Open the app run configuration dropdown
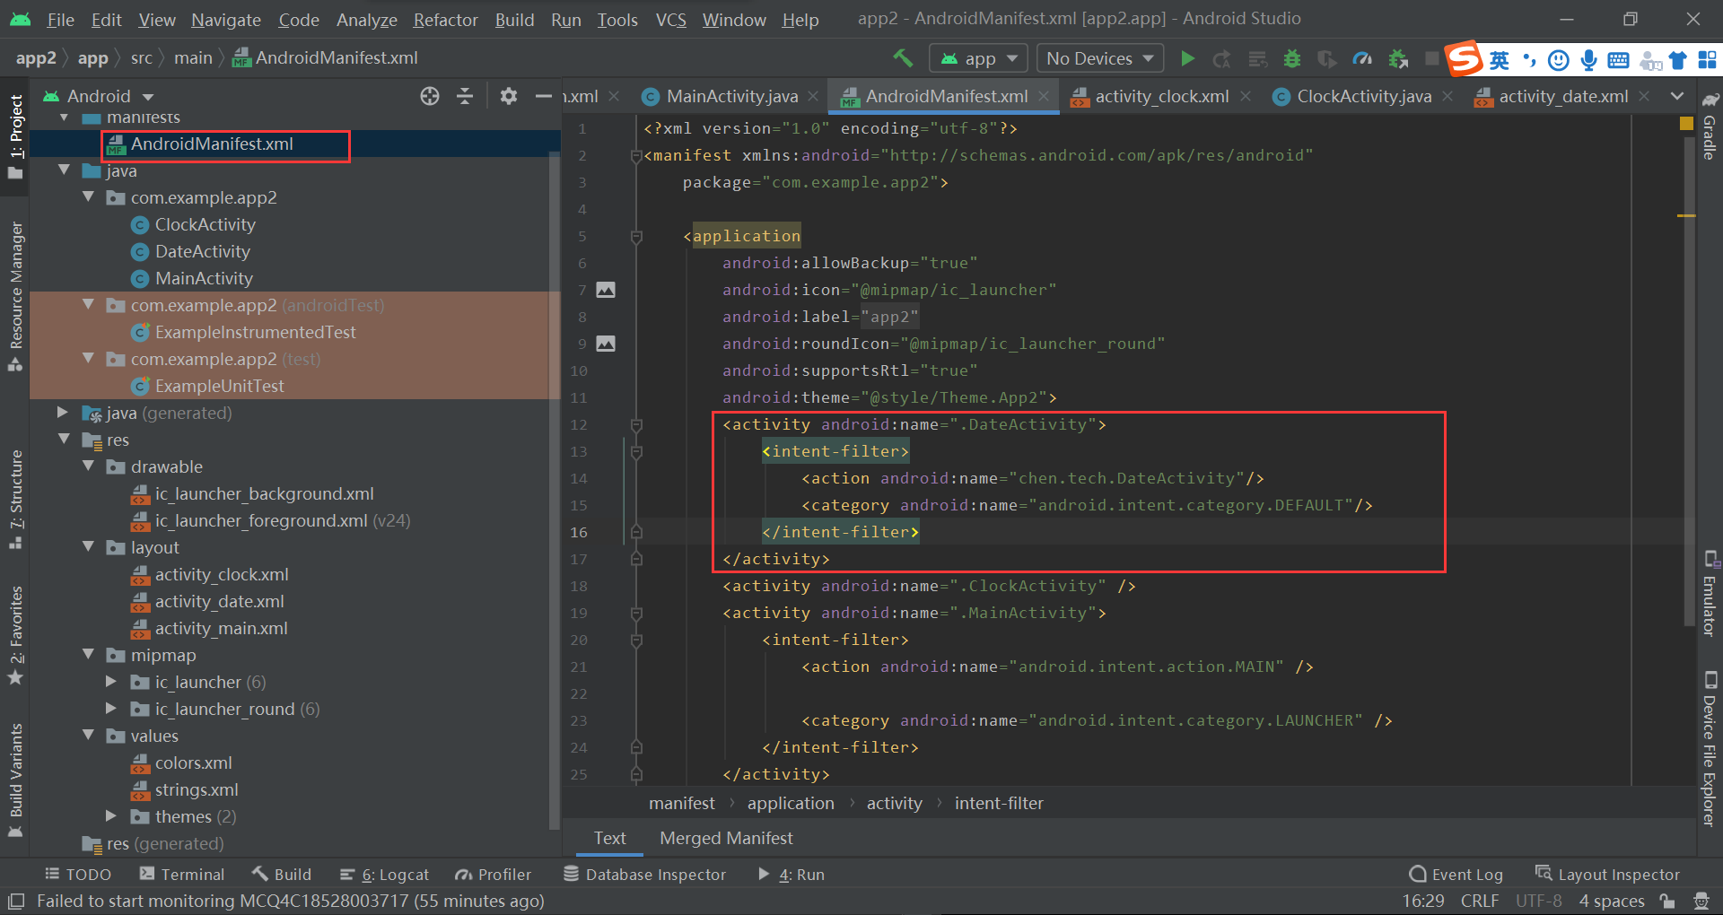Viewport: 1723px width, 915px height. [978, 58]
